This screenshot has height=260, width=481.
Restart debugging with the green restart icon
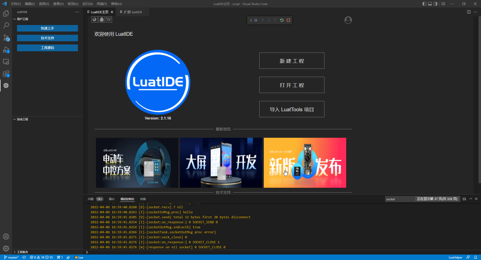tap(282, 20)
